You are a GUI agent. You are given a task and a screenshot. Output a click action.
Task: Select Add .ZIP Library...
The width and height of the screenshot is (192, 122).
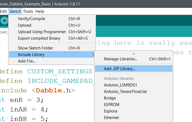tap(134, 69)
